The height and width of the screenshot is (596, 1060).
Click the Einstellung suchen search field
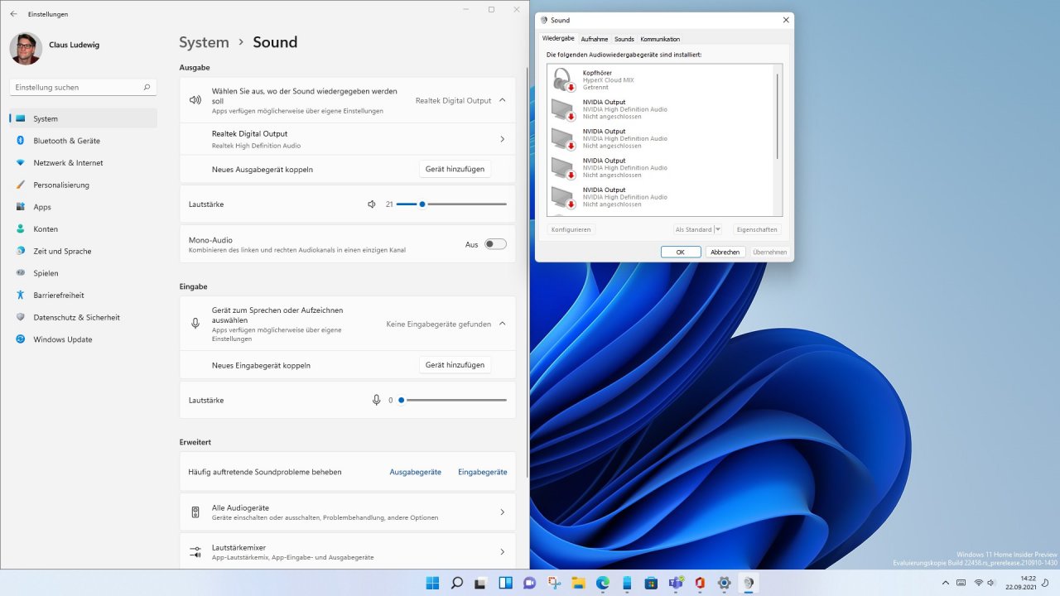(x=83, y=87)
